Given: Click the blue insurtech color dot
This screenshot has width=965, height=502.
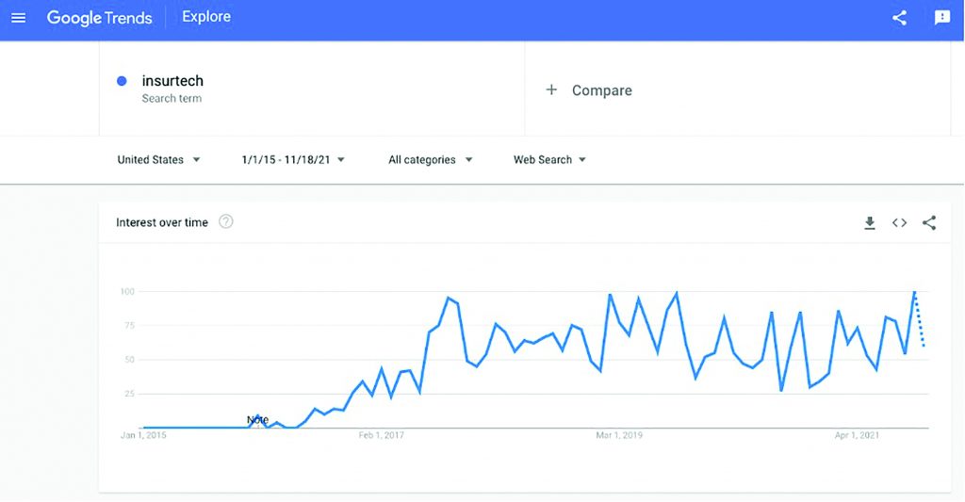Looking at the screenshot, I should click(x=122, y=81).
